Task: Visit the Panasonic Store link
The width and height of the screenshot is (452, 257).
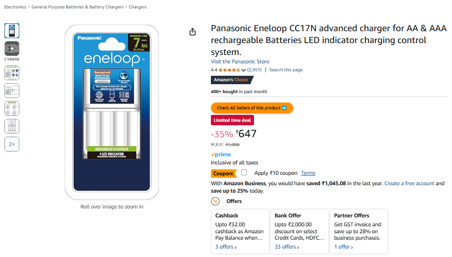Action: (x=240, y=61)
